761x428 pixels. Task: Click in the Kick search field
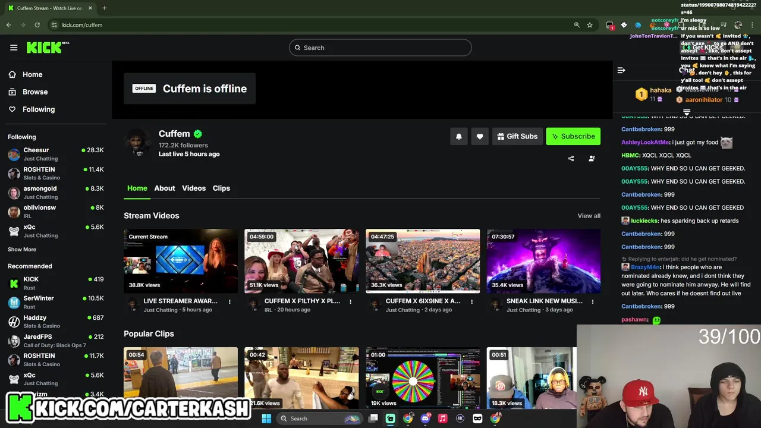click(x=380, y=48)
